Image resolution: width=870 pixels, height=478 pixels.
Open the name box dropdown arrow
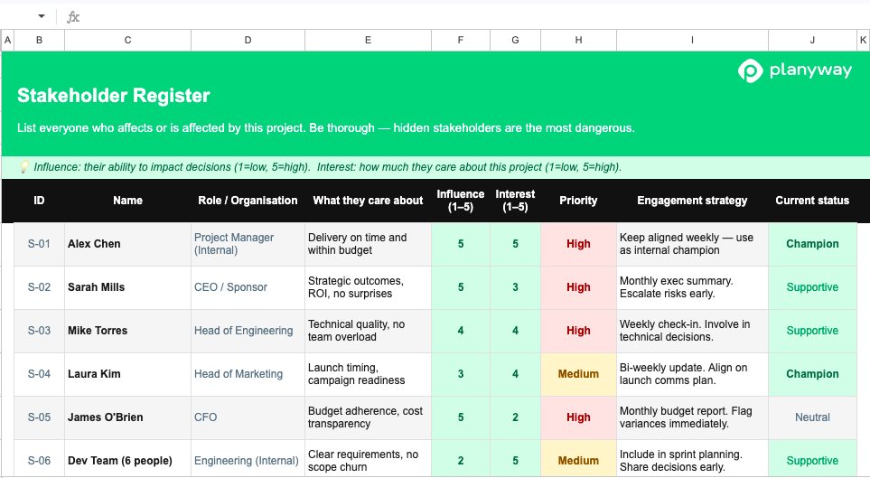click(41, 16)
